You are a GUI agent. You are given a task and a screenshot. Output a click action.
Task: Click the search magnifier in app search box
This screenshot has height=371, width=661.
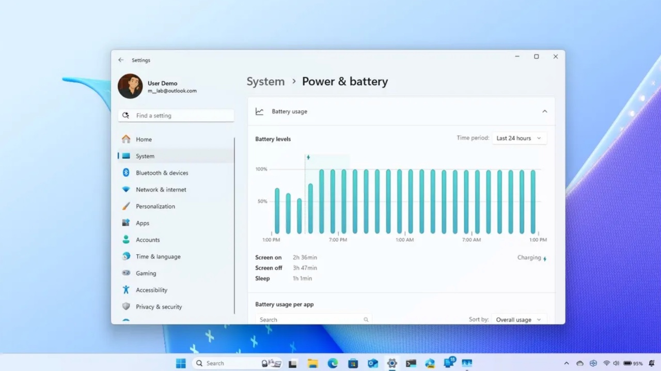pyautogui.click(x=366, y=320)
